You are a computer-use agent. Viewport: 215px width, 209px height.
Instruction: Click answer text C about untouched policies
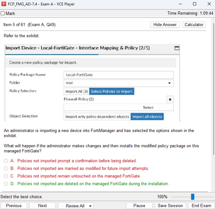coord(79,176)
